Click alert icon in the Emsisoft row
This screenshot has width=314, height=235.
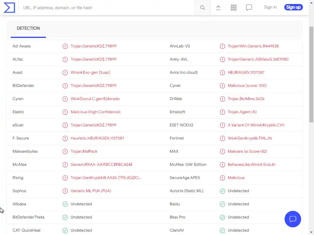coord(222,112)
